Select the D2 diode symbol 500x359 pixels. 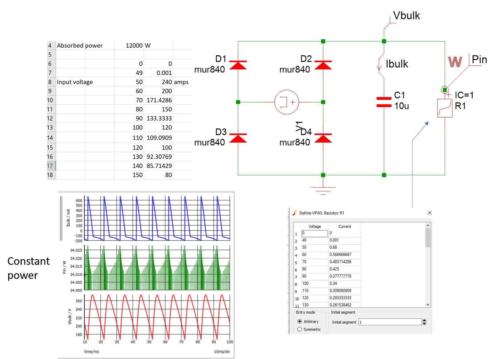click(323, 65)
